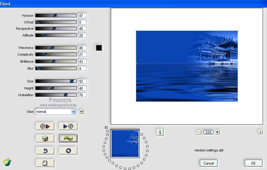Click the Altitude slider track
This screenshot has width=267, height=170.
coord(56,35)
